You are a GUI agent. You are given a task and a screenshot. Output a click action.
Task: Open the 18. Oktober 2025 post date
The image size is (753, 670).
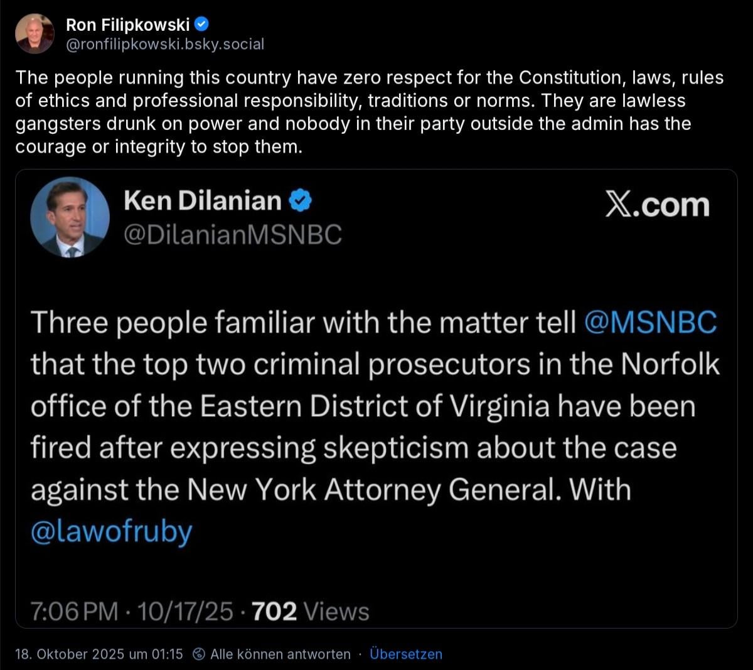[99, 654]
